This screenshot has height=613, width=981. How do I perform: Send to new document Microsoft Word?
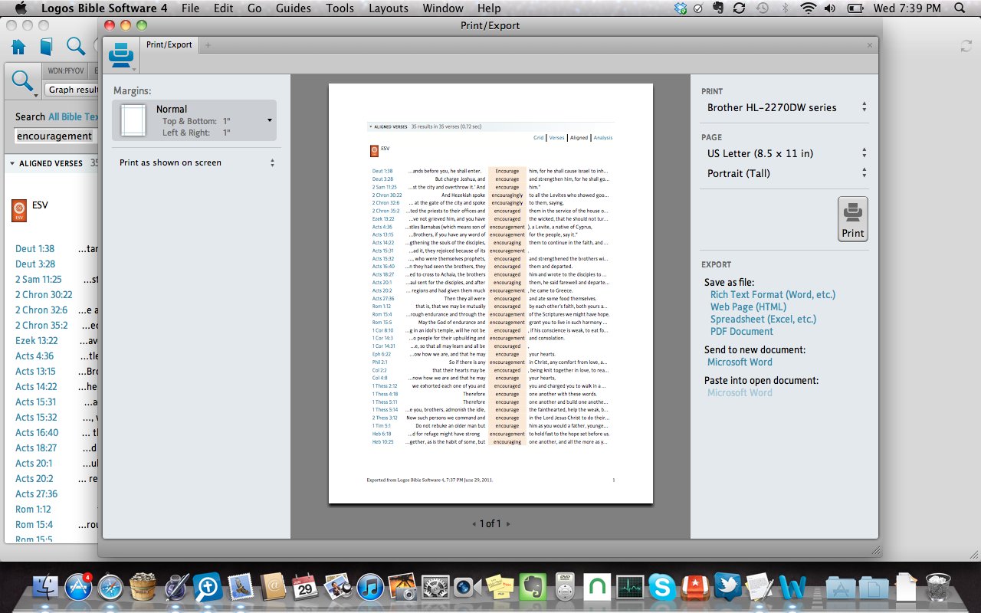(x=740, y=362)
